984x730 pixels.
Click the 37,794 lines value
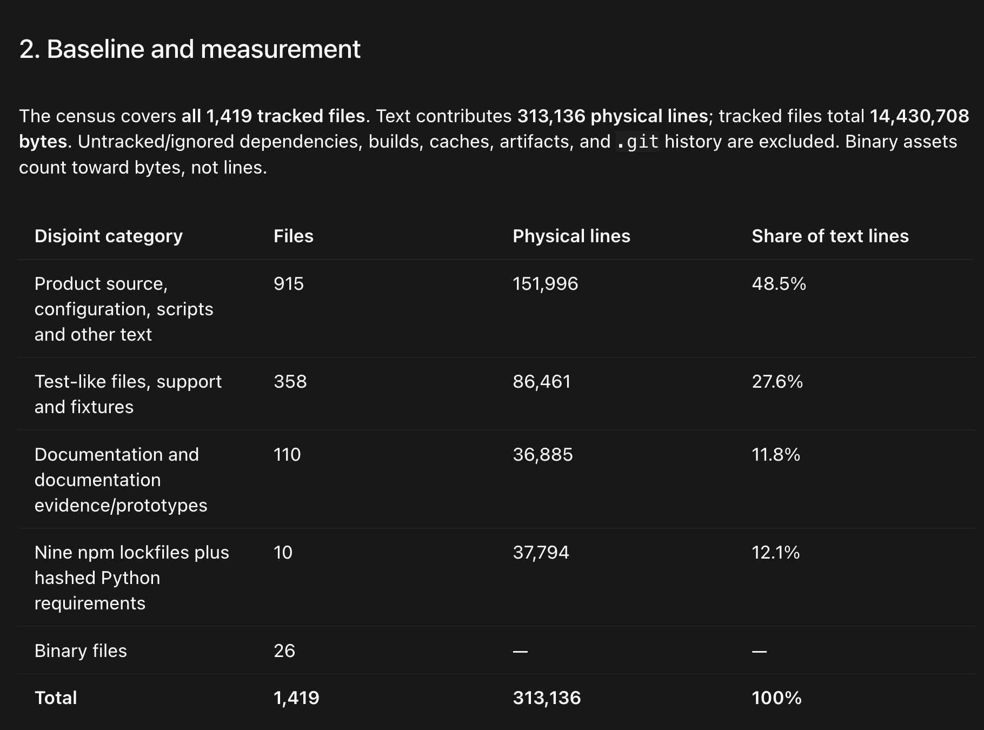point(541,553)
